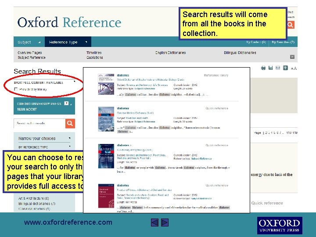The height and width of the screenshot is (237, 316).
Task: Open the Subject menu dropdown
Action: point(29,42)
